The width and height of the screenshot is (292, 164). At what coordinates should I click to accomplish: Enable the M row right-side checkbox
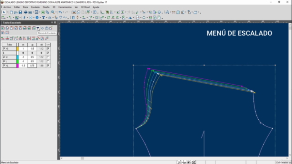click(x=48, y=57)
